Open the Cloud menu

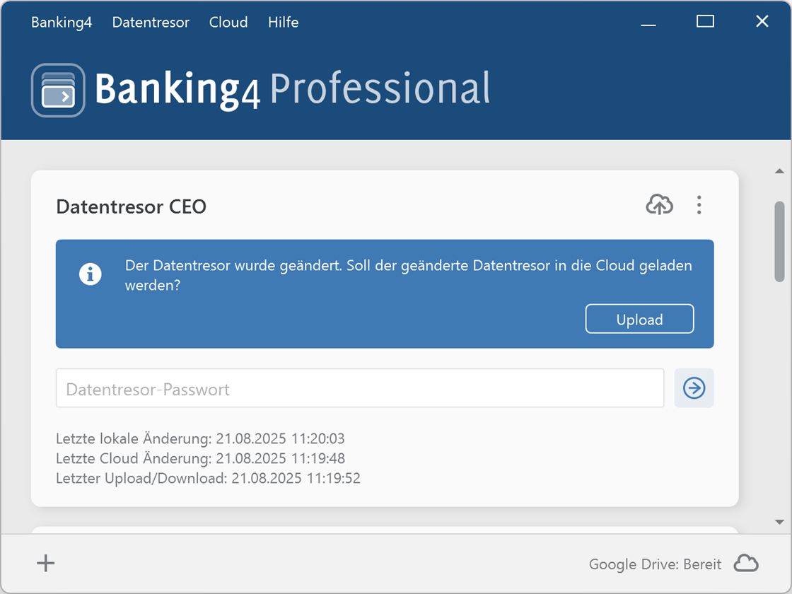coord(228,22)
